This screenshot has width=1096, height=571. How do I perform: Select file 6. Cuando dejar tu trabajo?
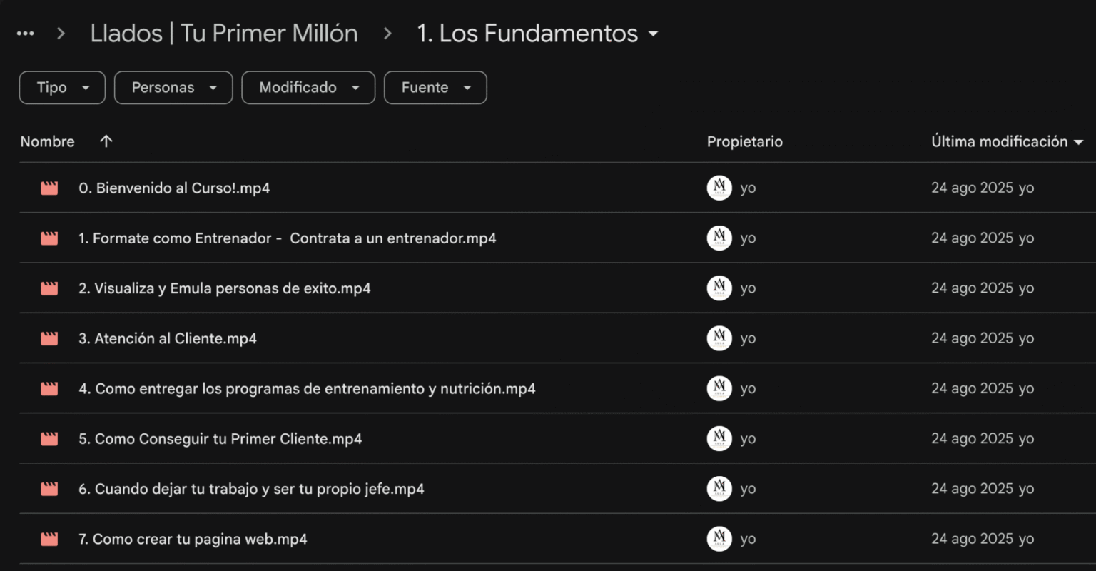coord(251,490)
